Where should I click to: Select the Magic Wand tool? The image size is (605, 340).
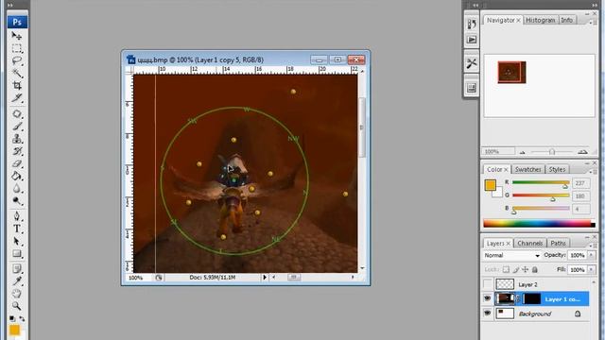17,74
